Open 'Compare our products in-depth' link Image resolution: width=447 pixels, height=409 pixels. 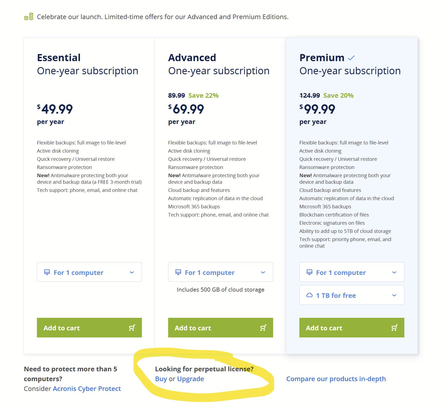pos(336,379)
